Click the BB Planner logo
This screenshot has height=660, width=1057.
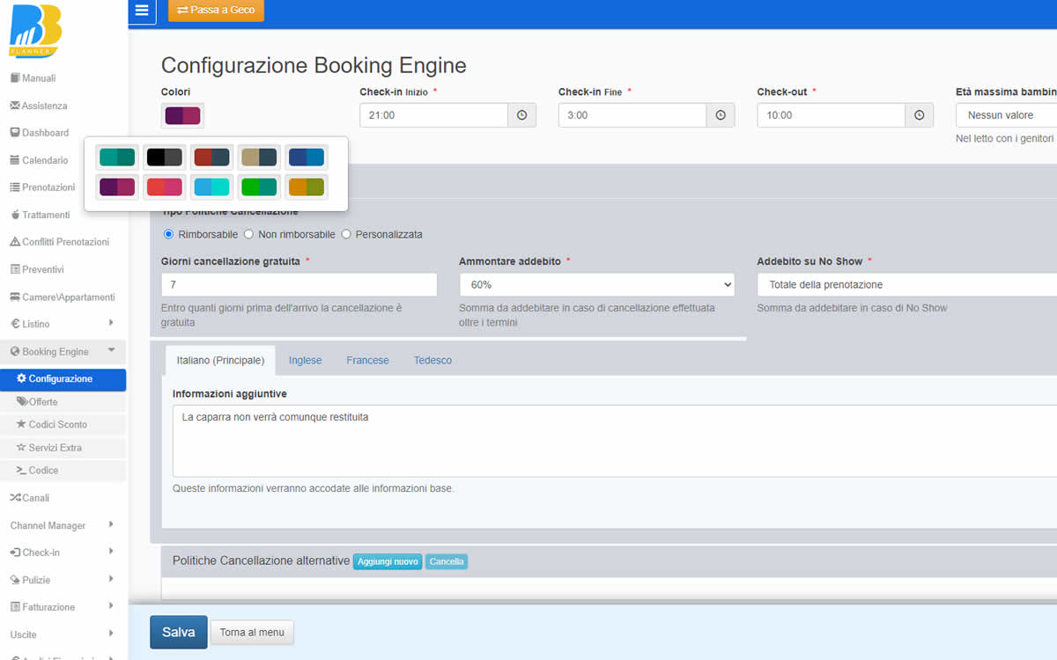(x=35, y=33)
